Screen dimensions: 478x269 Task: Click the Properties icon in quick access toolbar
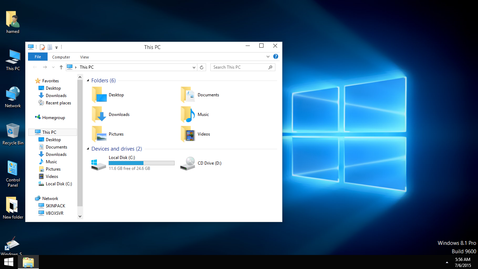(42, 47)
